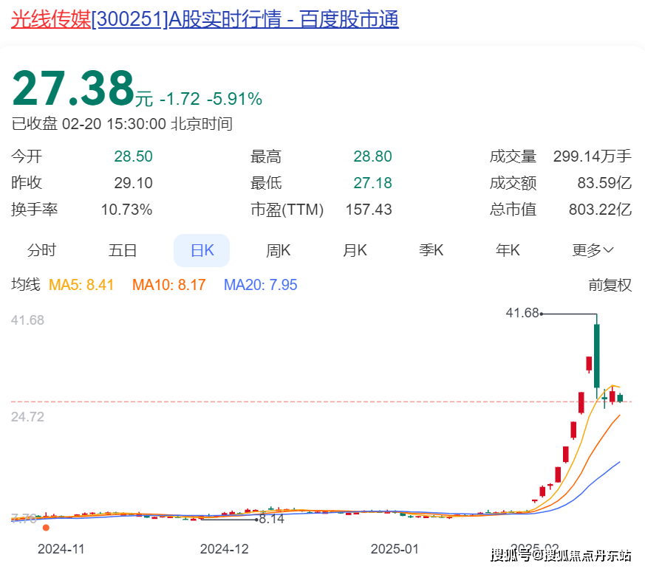This screenshot has width=645, height=569.
Task: Click the -5.91% percentage change
Action: click(234, 99)
